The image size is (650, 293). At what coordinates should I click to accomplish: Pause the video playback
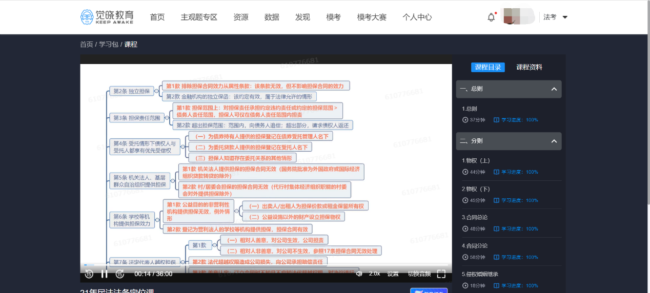(x=104, y=274)
